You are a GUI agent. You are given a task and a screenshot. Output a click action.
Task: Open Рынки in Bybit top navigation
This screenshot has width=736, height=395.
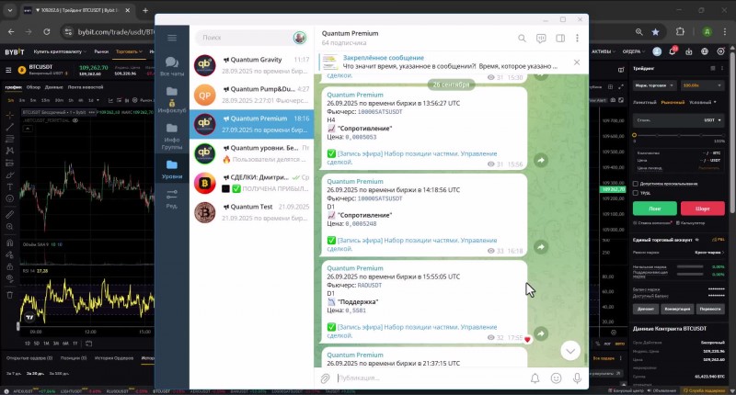pos(101,51)
